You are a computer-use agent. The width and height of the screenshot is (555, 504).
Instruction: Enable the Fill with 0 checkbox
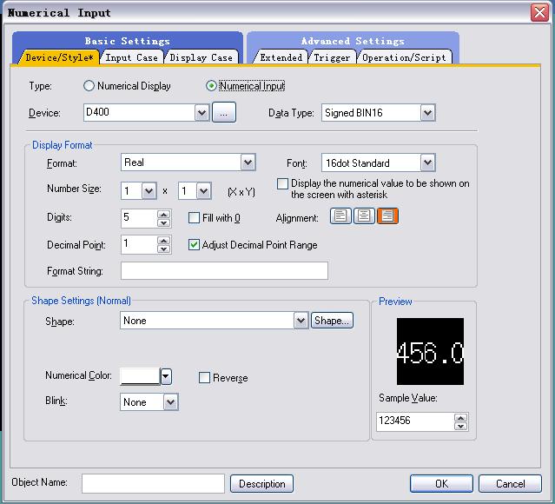click(x=195, y=218)
